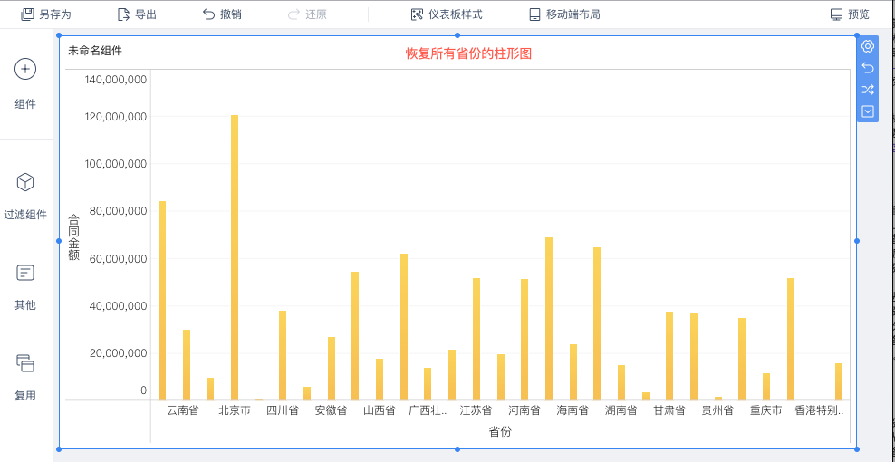Click the 120,000,000 axis value
Image resolution: width=895 pixels, height=462 pixels.
coord(116,117)
